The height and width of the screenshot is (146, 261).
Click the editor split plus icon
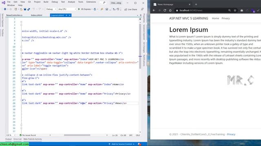pos(140,19)
